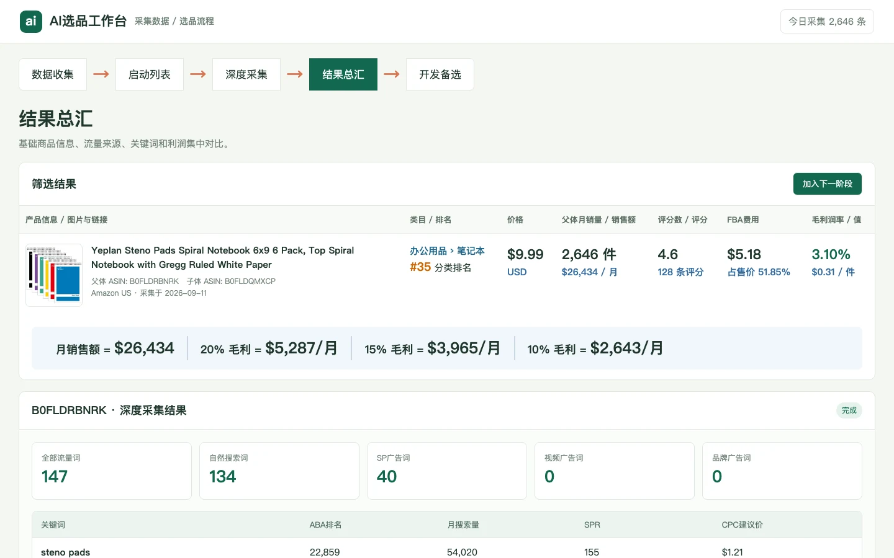Click the $5.18 FBA fee value
The image size is (894, 558).
(744, 254)
